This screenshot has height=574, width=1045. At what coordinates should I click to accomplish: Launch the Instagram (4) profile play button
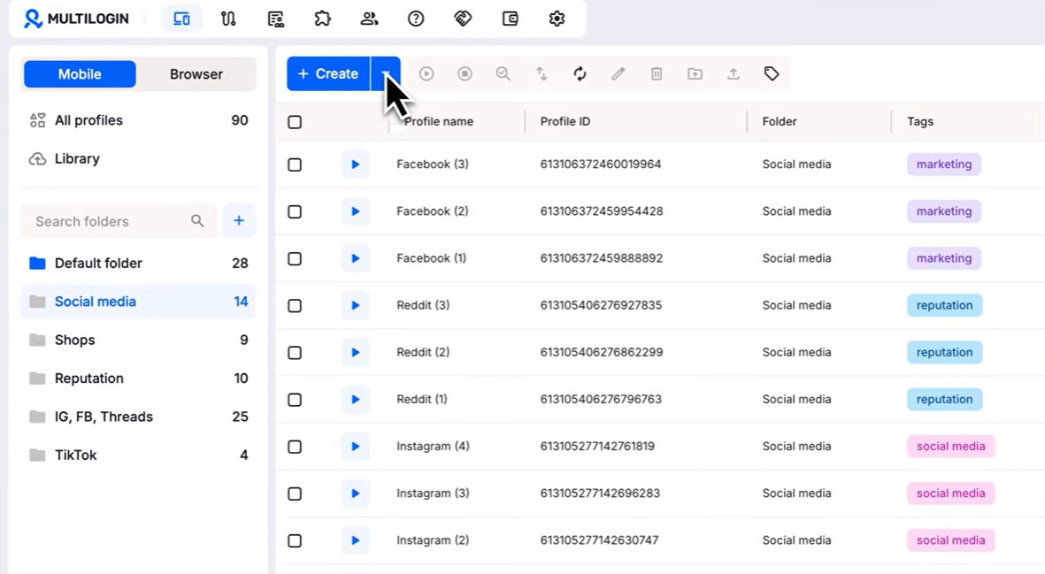pos(355,446)
